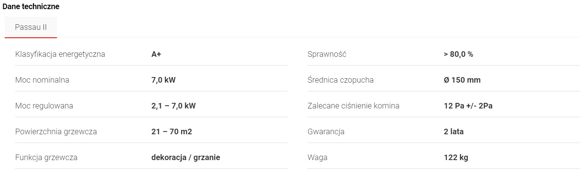
Task: Open the Passau II tab
Action: (31, 27)
